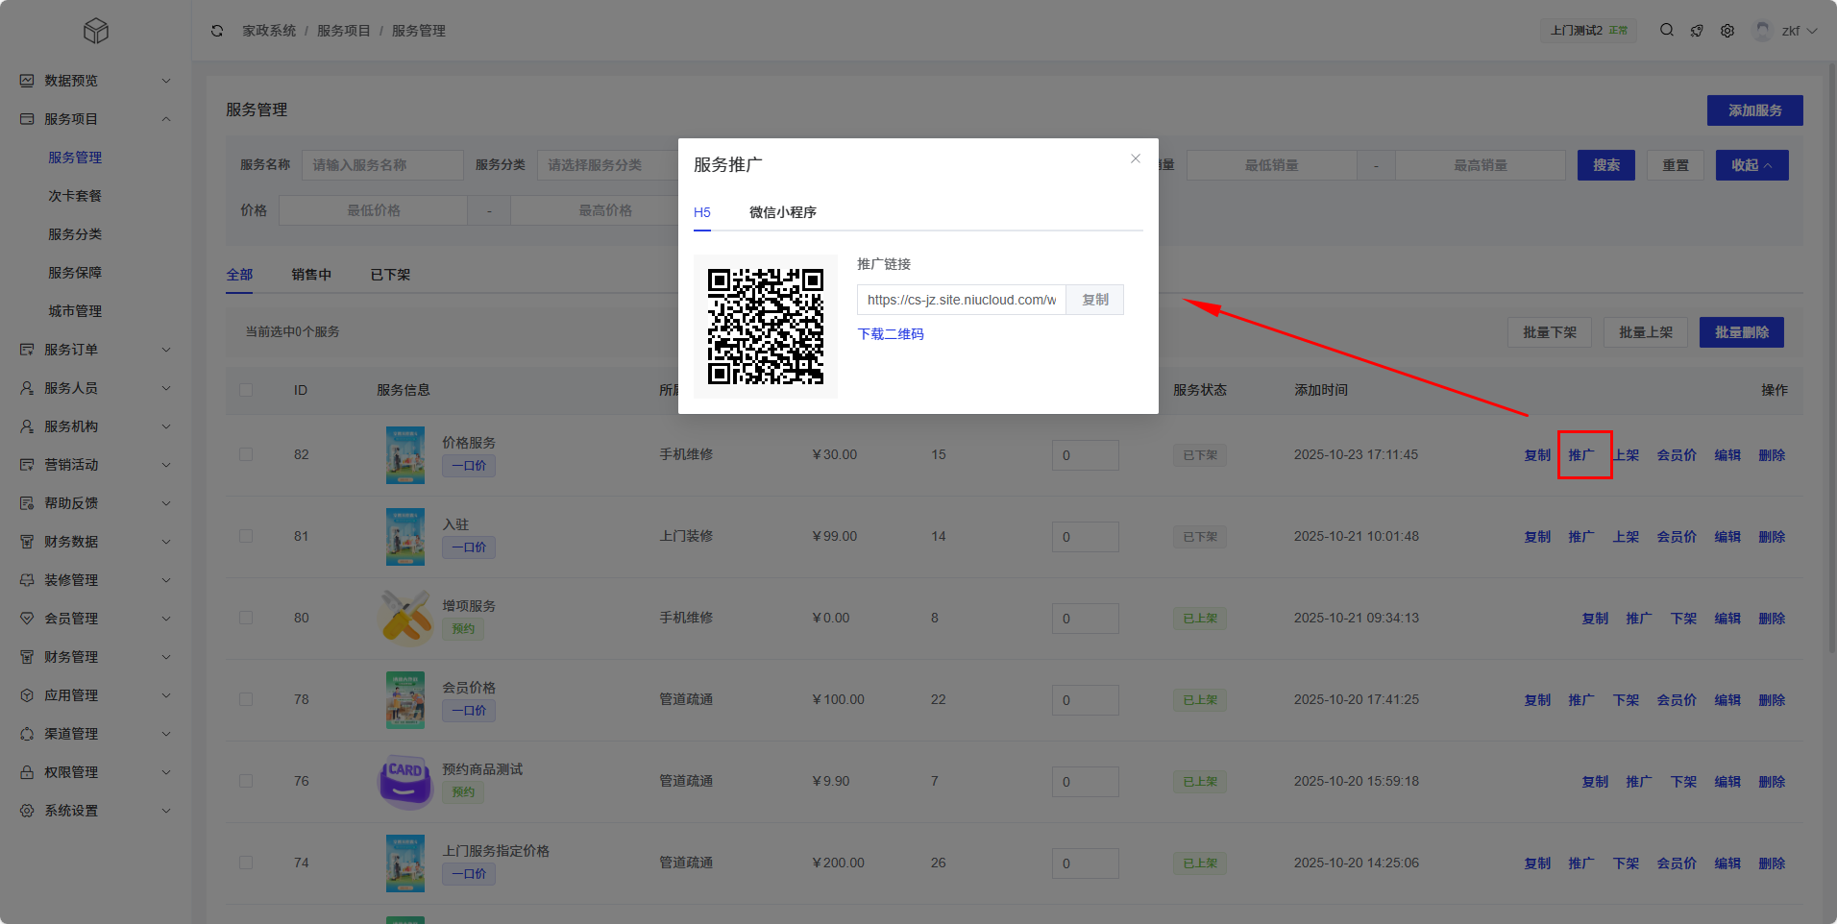The height and width of the screenshot is (924, 1837).
Task: Tick the checkbox for service ID 82
Action: coord(246,454)
